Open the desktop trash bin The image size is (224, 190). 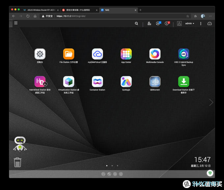17,162
